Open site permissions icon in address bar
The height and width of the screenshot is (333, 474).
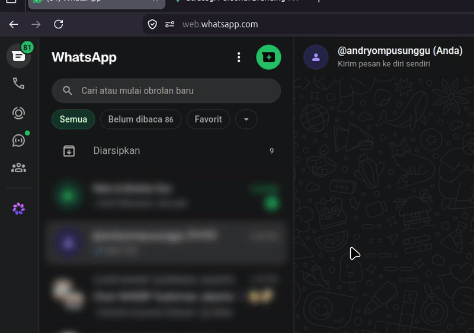pyautogui.click(x=169, y=24)
